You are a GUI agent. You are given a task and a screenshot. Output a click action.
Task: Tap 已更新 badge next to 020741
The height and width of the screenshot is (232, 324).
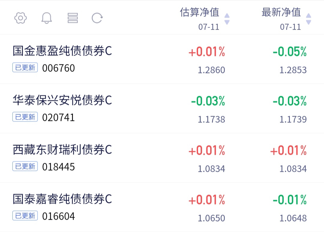25,117
